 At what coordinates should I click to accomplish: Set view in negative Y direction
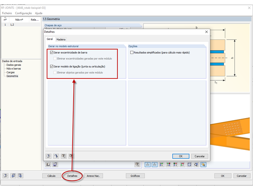coord(175,165)
